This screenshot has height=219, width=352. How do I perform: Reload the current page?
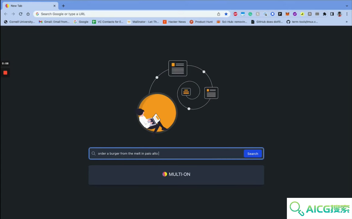click(x=21, y=14)
